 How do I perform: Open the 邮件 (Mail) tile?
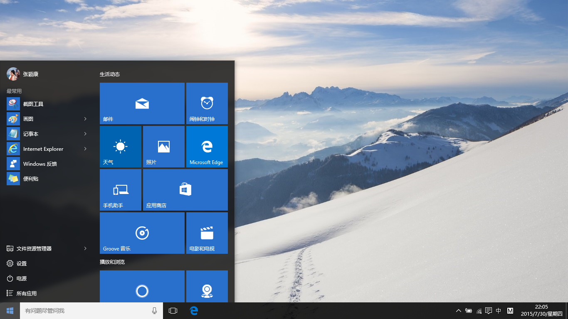pos(142,103)
